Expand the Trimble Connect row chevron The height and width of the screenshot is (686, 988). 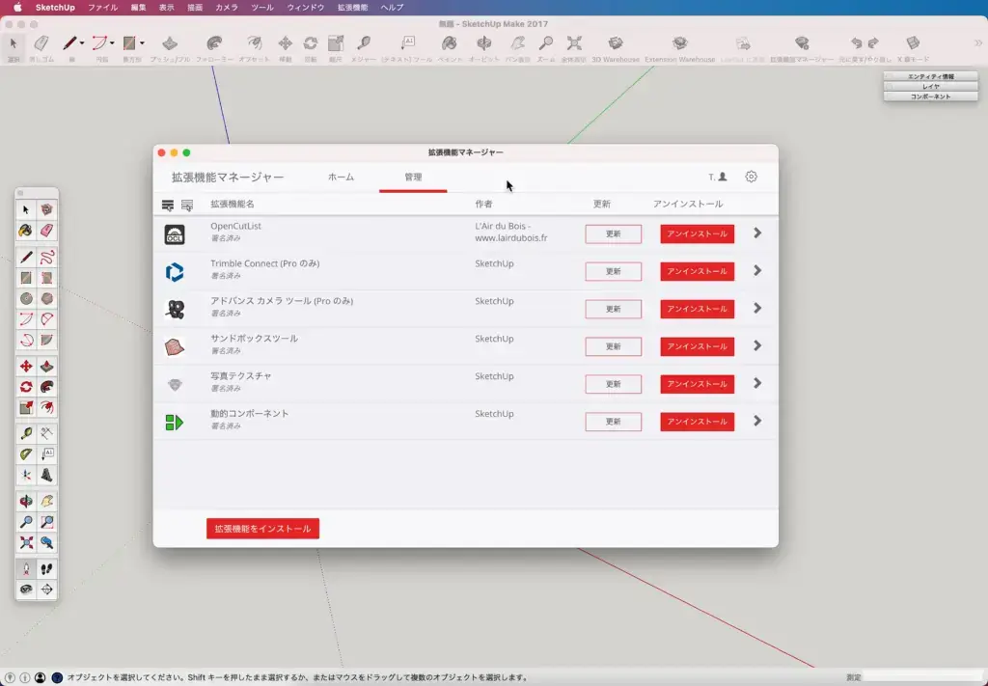click(757, 271)
